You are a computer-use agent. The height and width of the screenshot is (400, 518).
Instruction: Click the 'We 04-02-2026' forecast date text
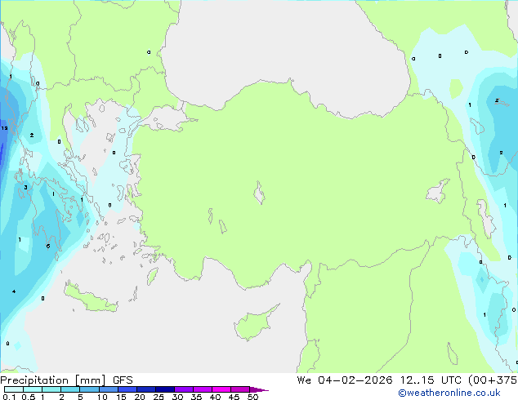345,380
